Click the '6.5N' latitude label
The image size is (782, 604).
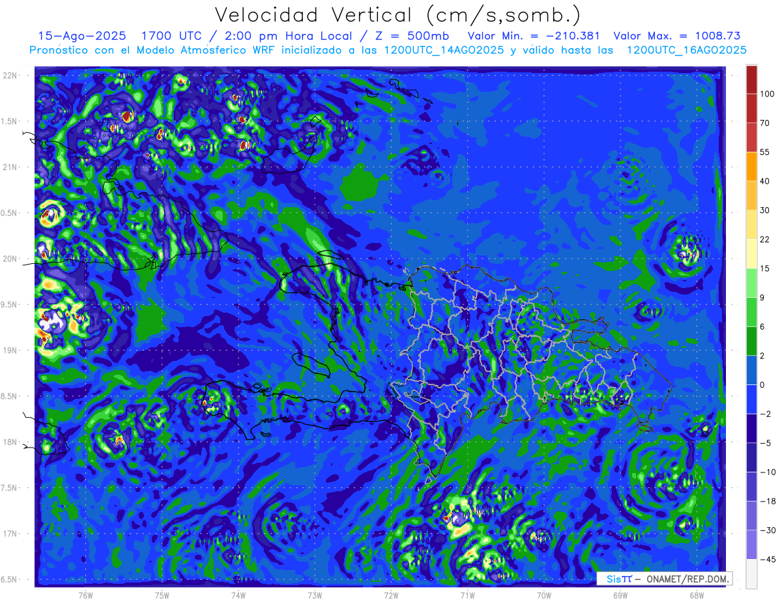10,580
